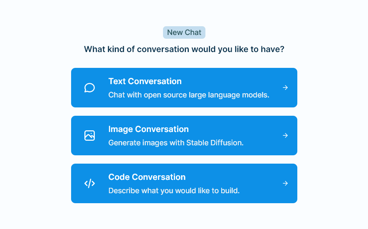Click the arrow on Code Conversation card
This screenshot has width=368, height=229.
(285, 183)
